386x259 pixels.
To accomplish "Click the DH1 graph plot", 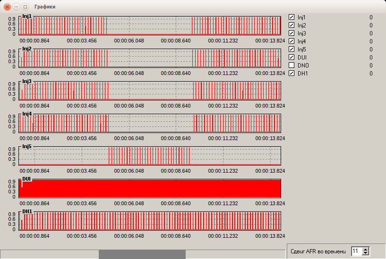I will click(x=150, y=221).
